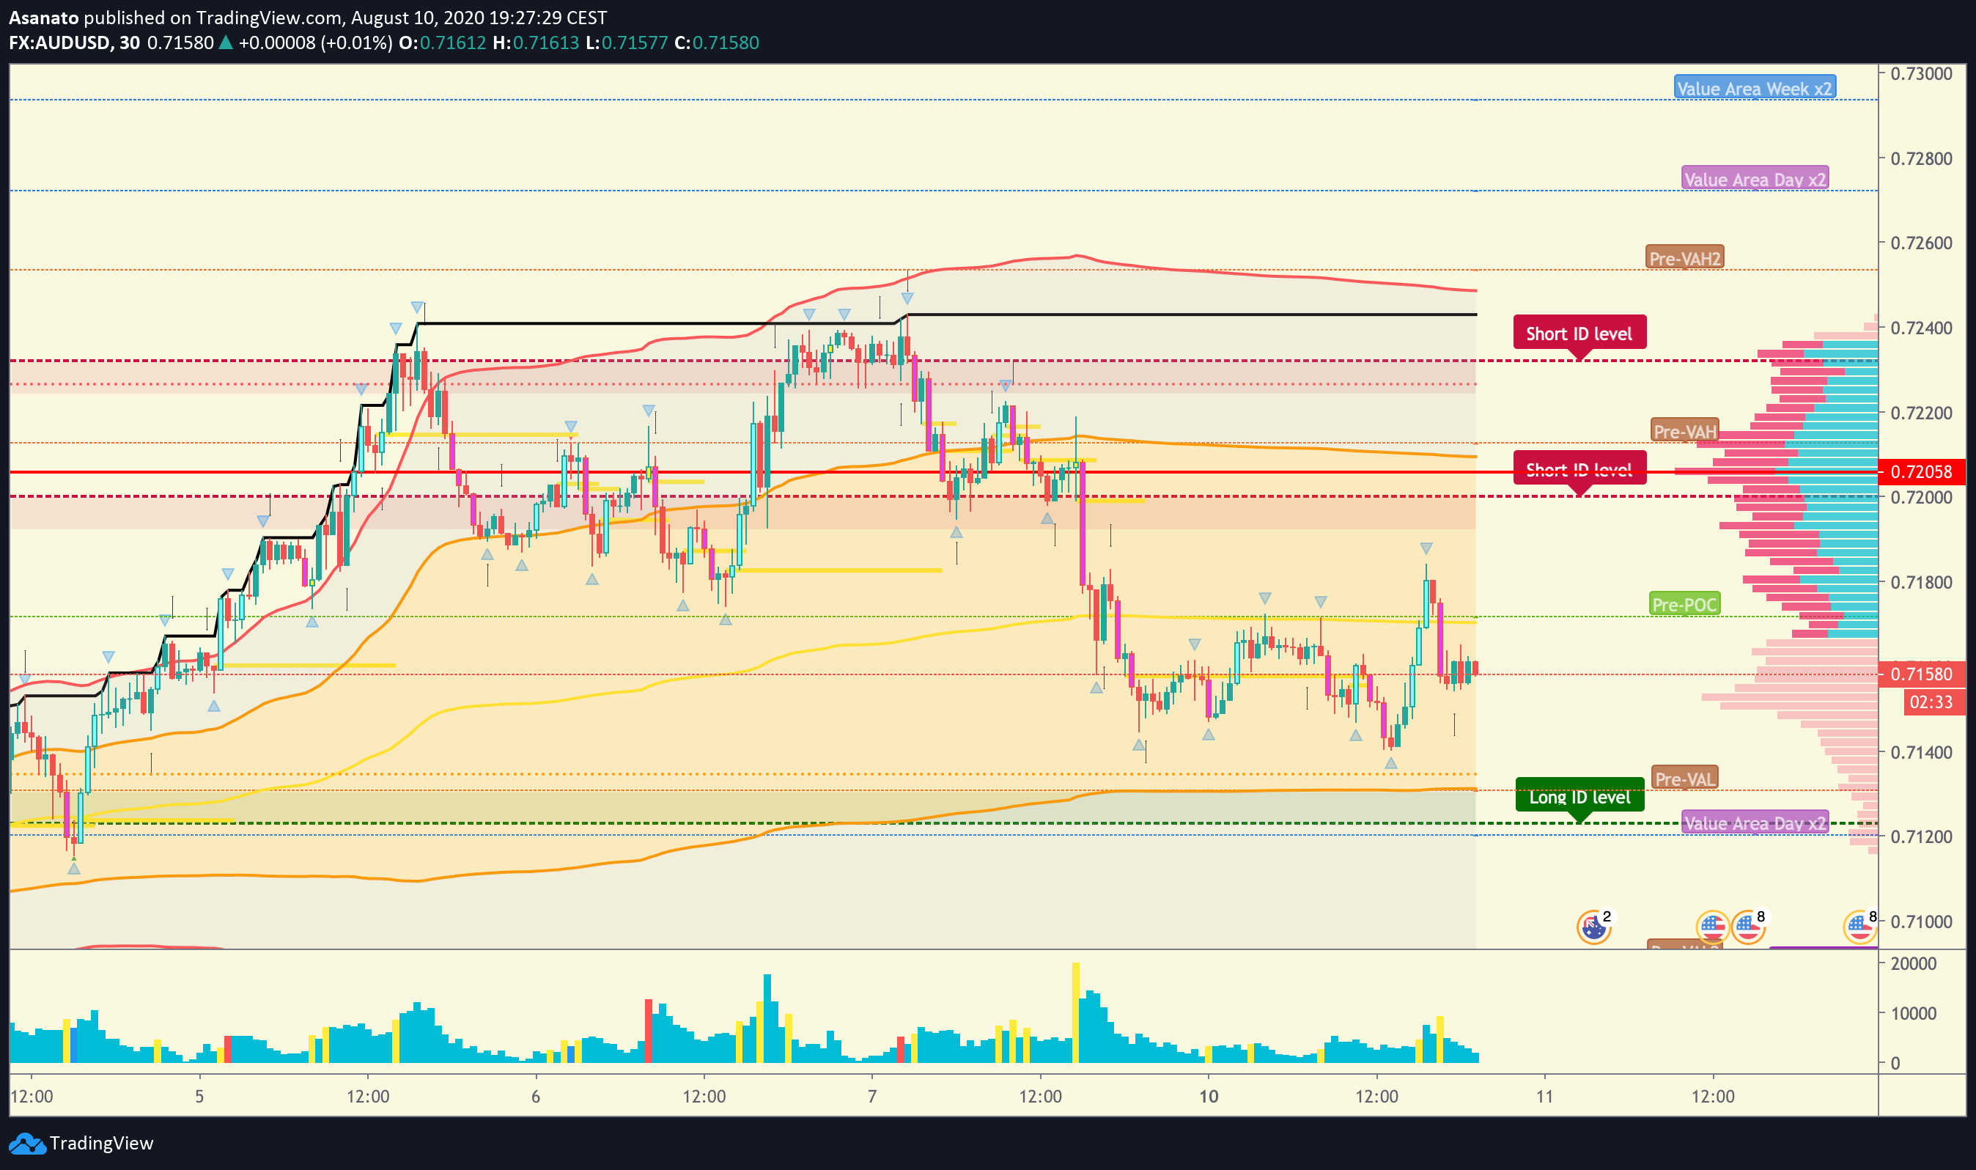Click the Long ID level green label
The width and height of the screenshot is (1976, 1170).
1579,797
